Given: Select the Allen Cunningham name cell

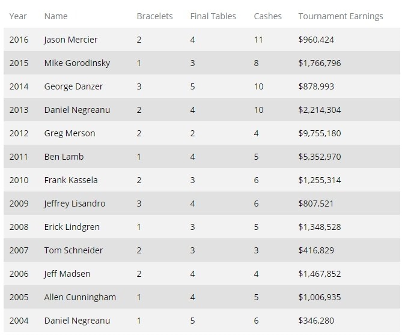Looking at the screenshot, I should point(80,297).
